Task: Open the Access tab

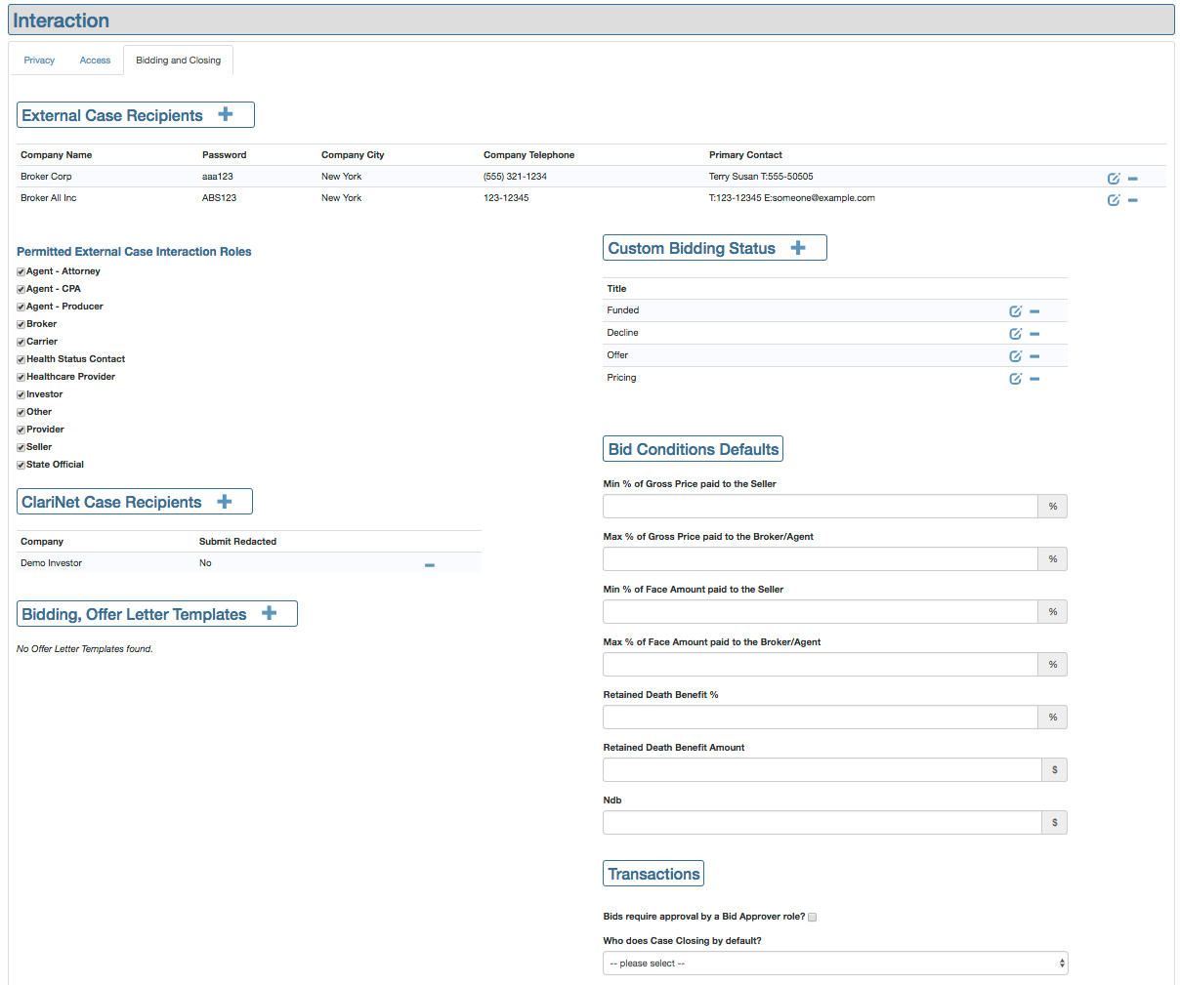Action: tap(95, 61)
